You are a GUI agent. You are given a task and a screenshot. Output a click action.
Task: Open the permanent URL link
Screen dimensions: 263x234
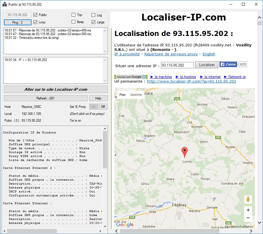tap(191, 81)
